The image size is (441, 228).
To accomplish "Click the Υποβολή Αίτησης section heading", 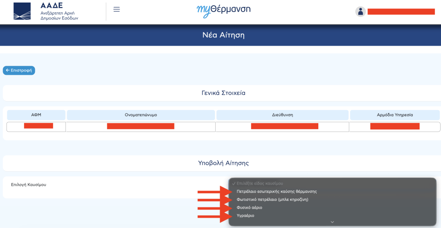I will click(223, 163).
